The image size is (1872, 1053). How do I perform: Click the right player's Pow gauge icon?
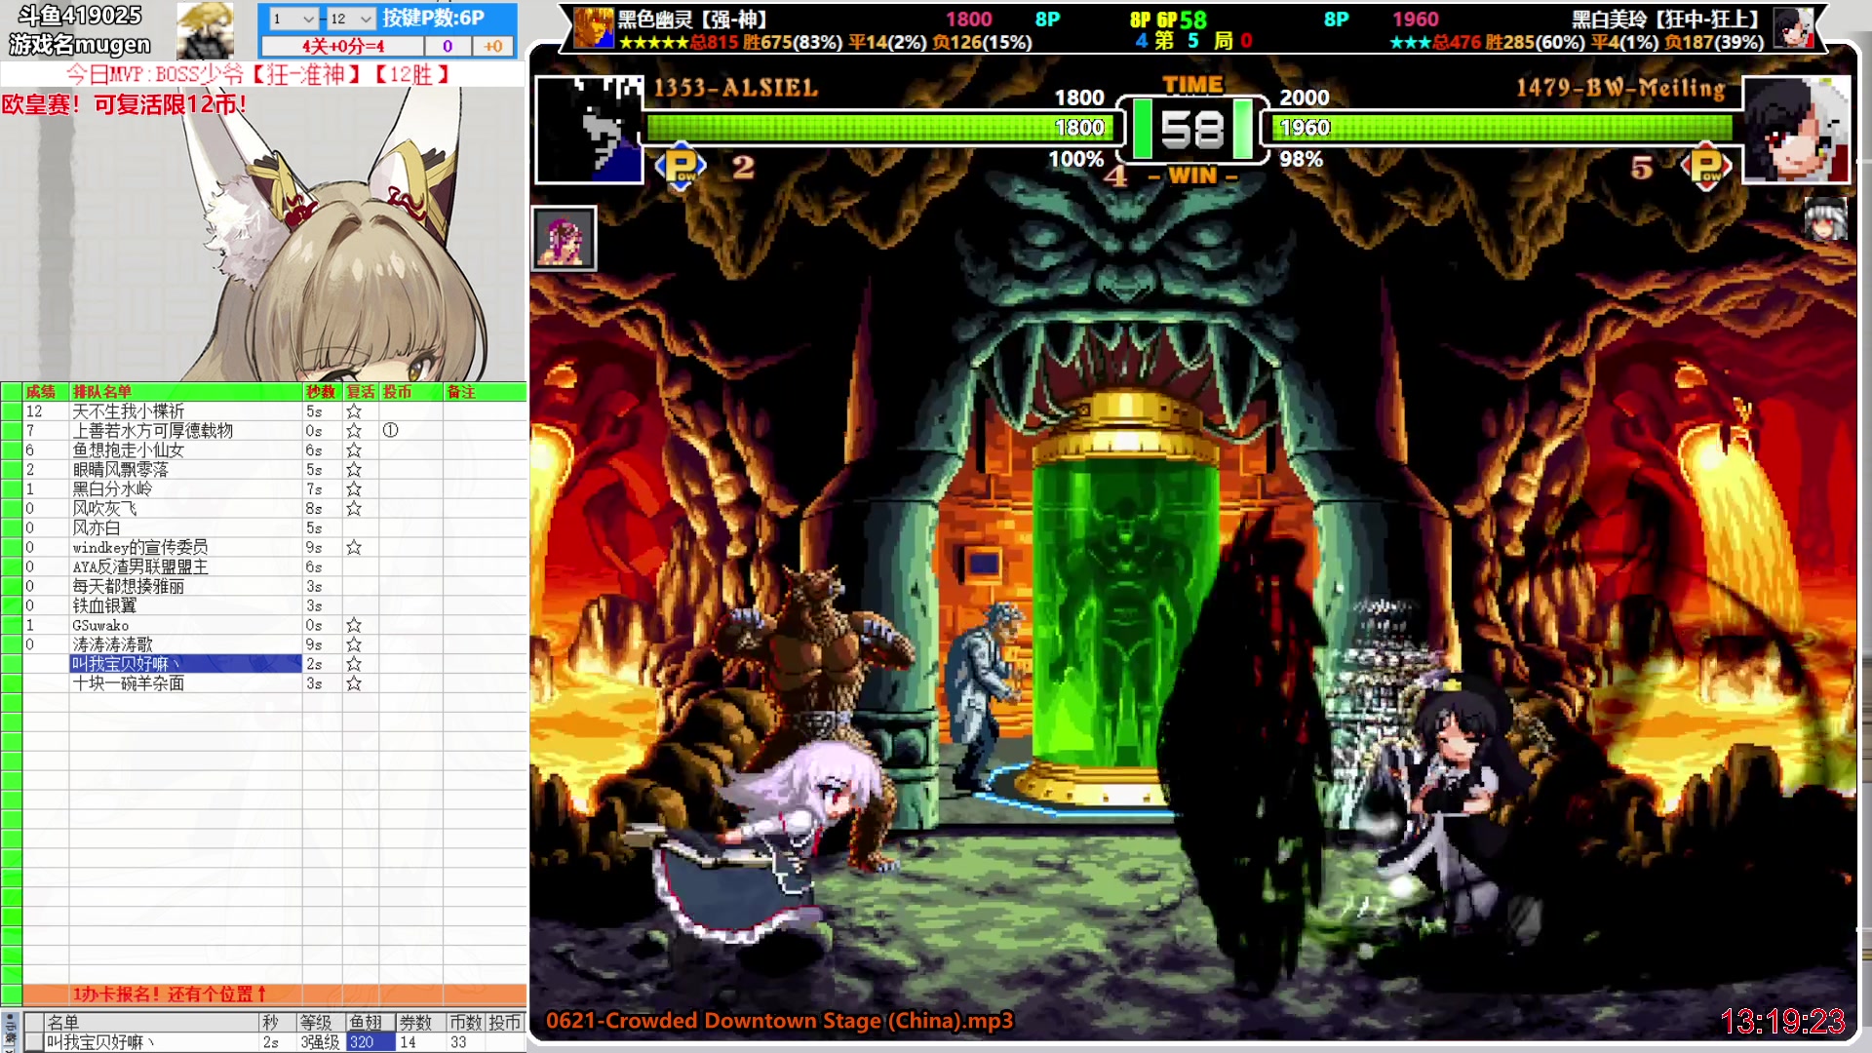click(1706, 166)
